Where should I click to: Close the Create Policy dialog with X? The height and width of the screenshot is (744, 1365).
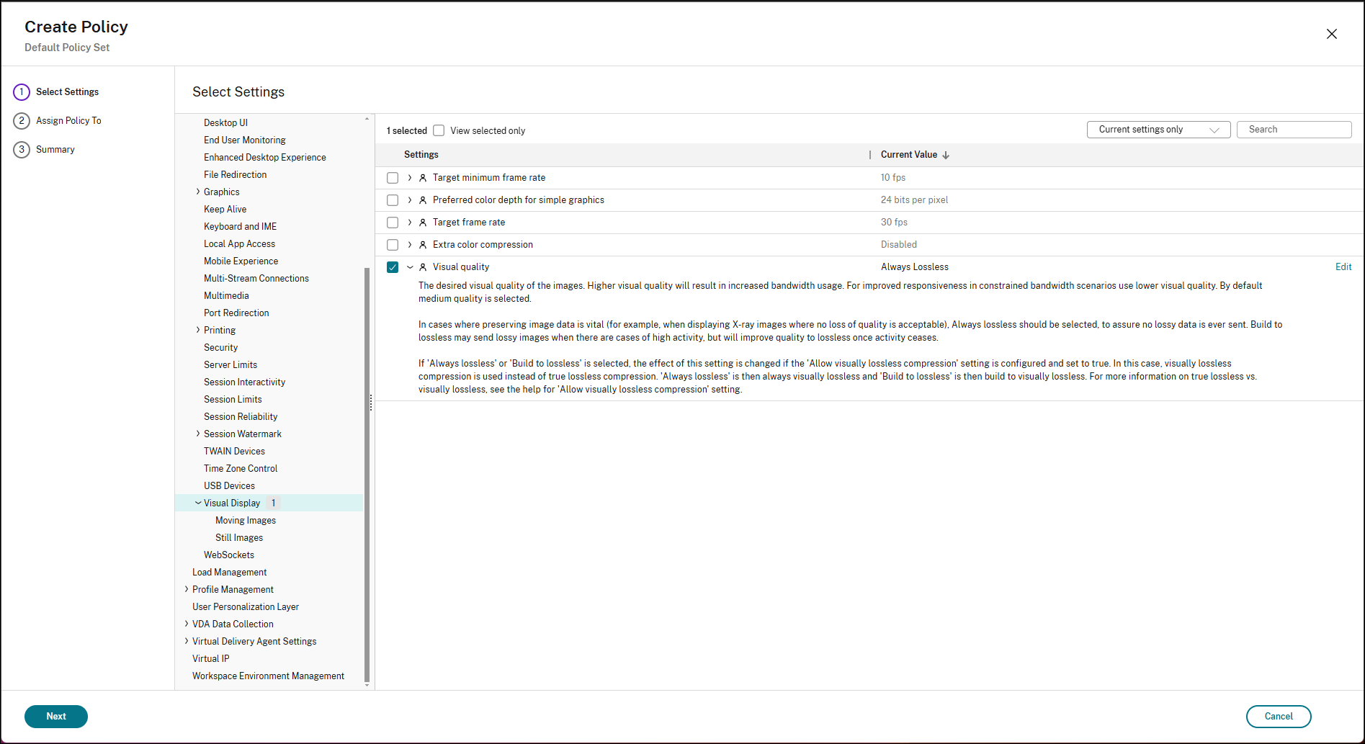click(1331, 34)
